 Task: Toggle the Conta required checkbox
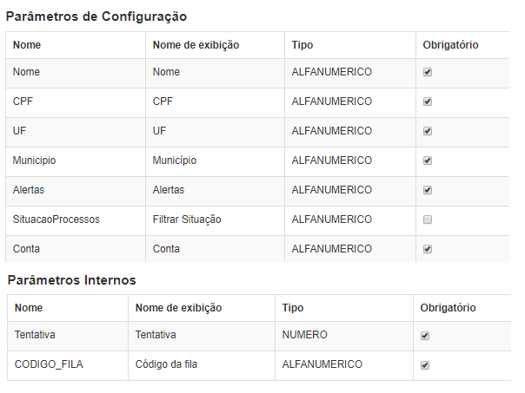pos(428,249)
